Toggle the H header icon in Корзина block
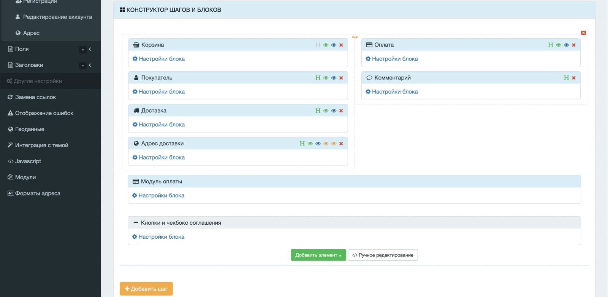608x297 pixels. click(318, 45)
